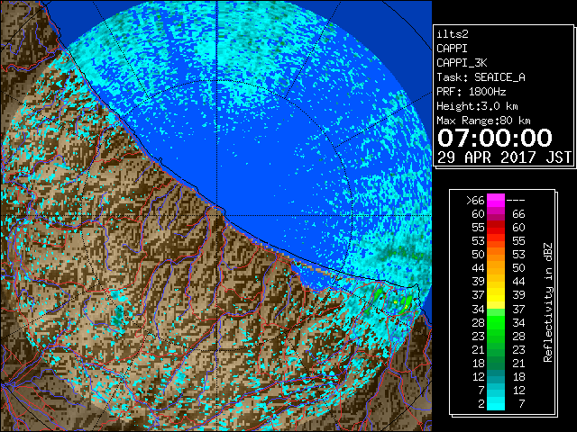The image size is (577, 432).
Task: Click the teal-green echo patch inland in the southwest
Action: (118, 317)
